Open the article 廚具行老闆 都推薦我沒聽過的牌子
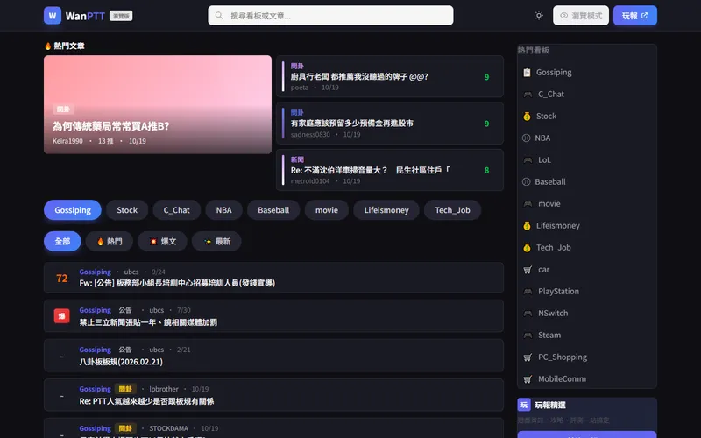The image size is (701, 438). pyautogui.click(x=390, y=76)
